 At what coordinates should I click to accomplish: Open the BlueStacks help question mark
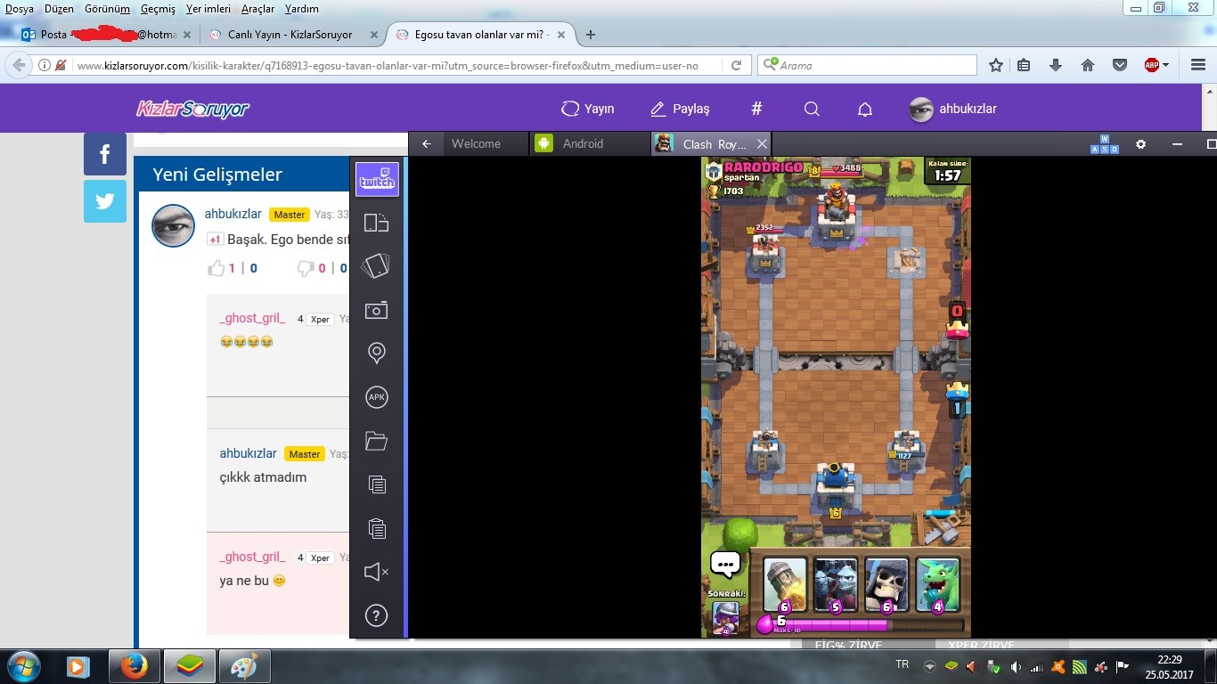point(377,615)
